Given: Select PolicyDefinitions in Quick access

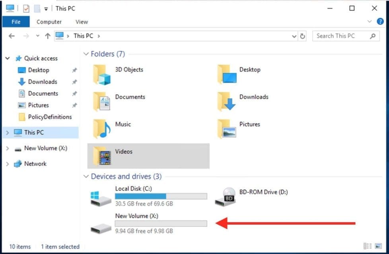Looking at the screenshot, I should pyautogui.click(x=50, y=117).
